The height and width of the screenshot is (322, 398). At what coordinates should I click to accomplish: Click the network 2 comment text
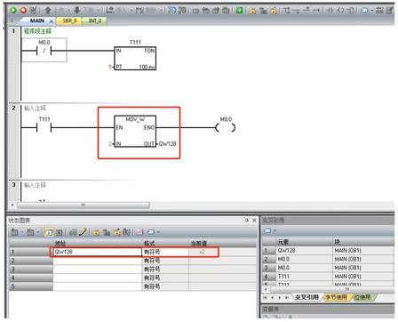point(35,108)
